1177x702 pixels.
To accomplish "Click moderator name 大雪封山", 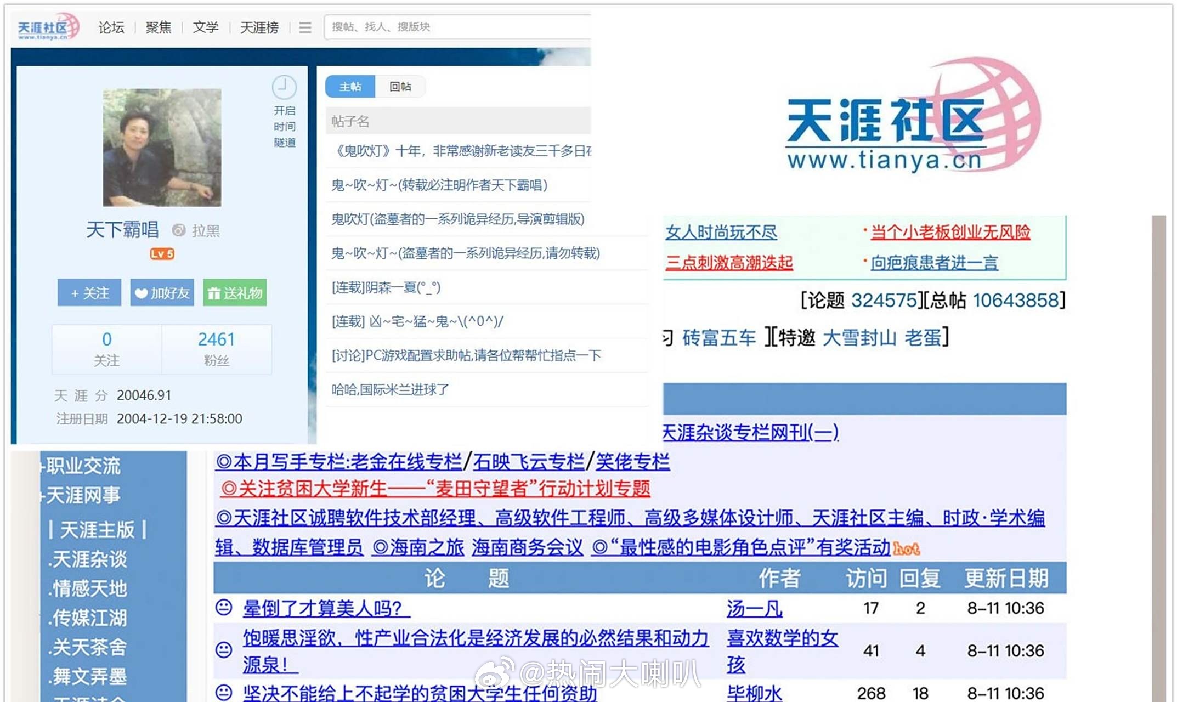I will click(859, 337).
